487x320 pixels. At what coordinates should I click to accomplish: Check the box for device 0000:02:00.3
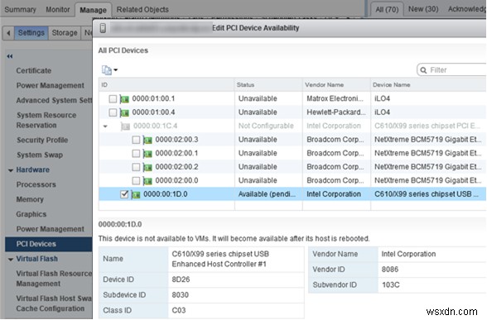136,140
